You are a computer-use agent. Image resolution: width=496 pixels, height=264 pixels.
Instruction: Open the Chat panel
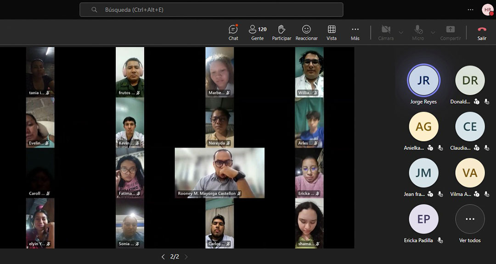pyautogui.click(x=233, y=32)
